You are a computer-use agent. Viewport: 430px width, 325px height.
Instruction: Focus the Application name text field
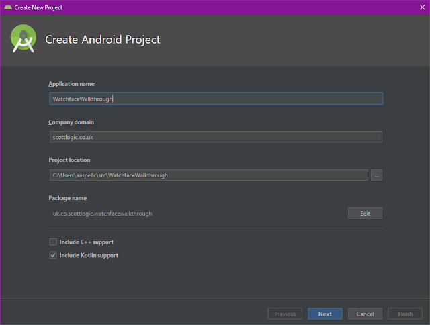(x=215, y=99)
